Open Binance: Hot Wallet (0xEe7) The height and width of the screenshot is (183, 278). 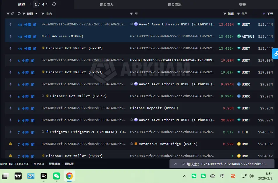[x=78, y=96]
